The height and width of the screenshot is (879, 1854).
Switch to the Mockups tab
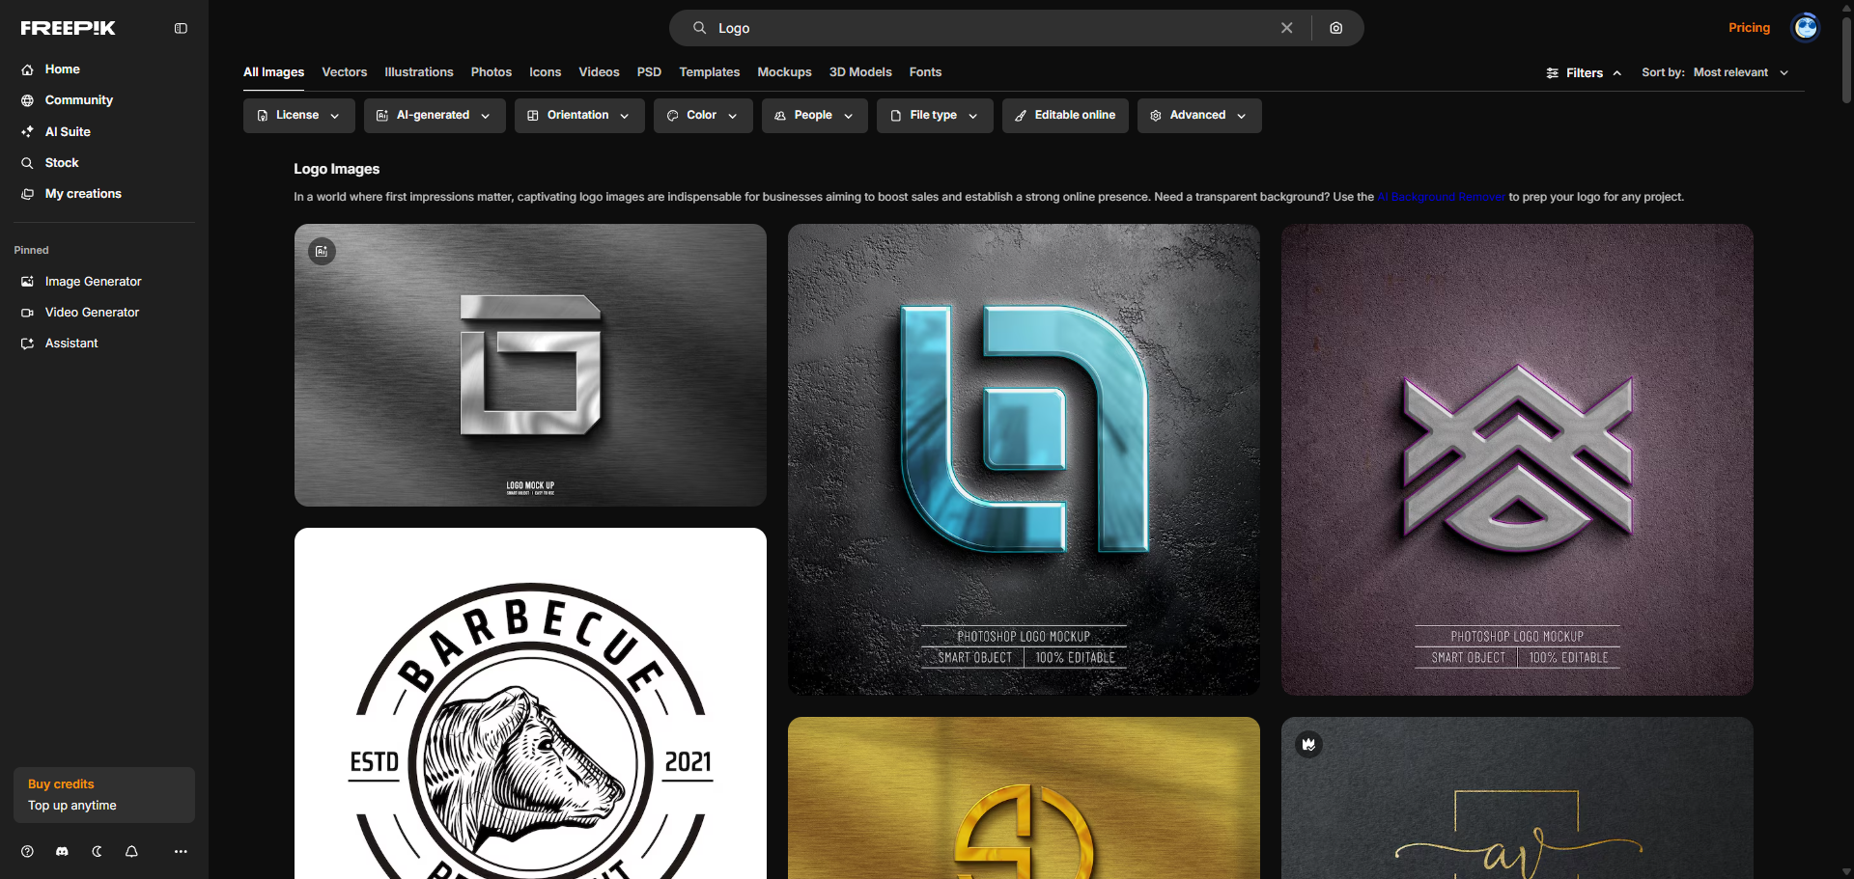[x=784, y=72]
